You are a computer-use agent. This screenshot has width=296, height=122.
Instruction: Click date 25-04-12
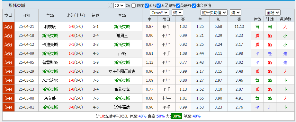[26, 45]
